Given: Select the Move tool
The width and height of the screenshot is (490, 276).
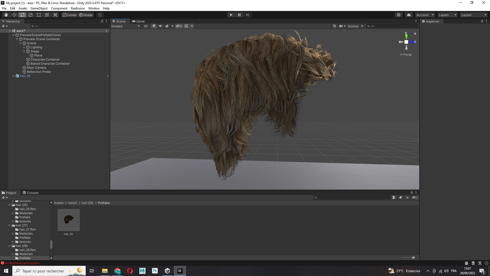Looking at the screenshot, I should tap(14, 15).
